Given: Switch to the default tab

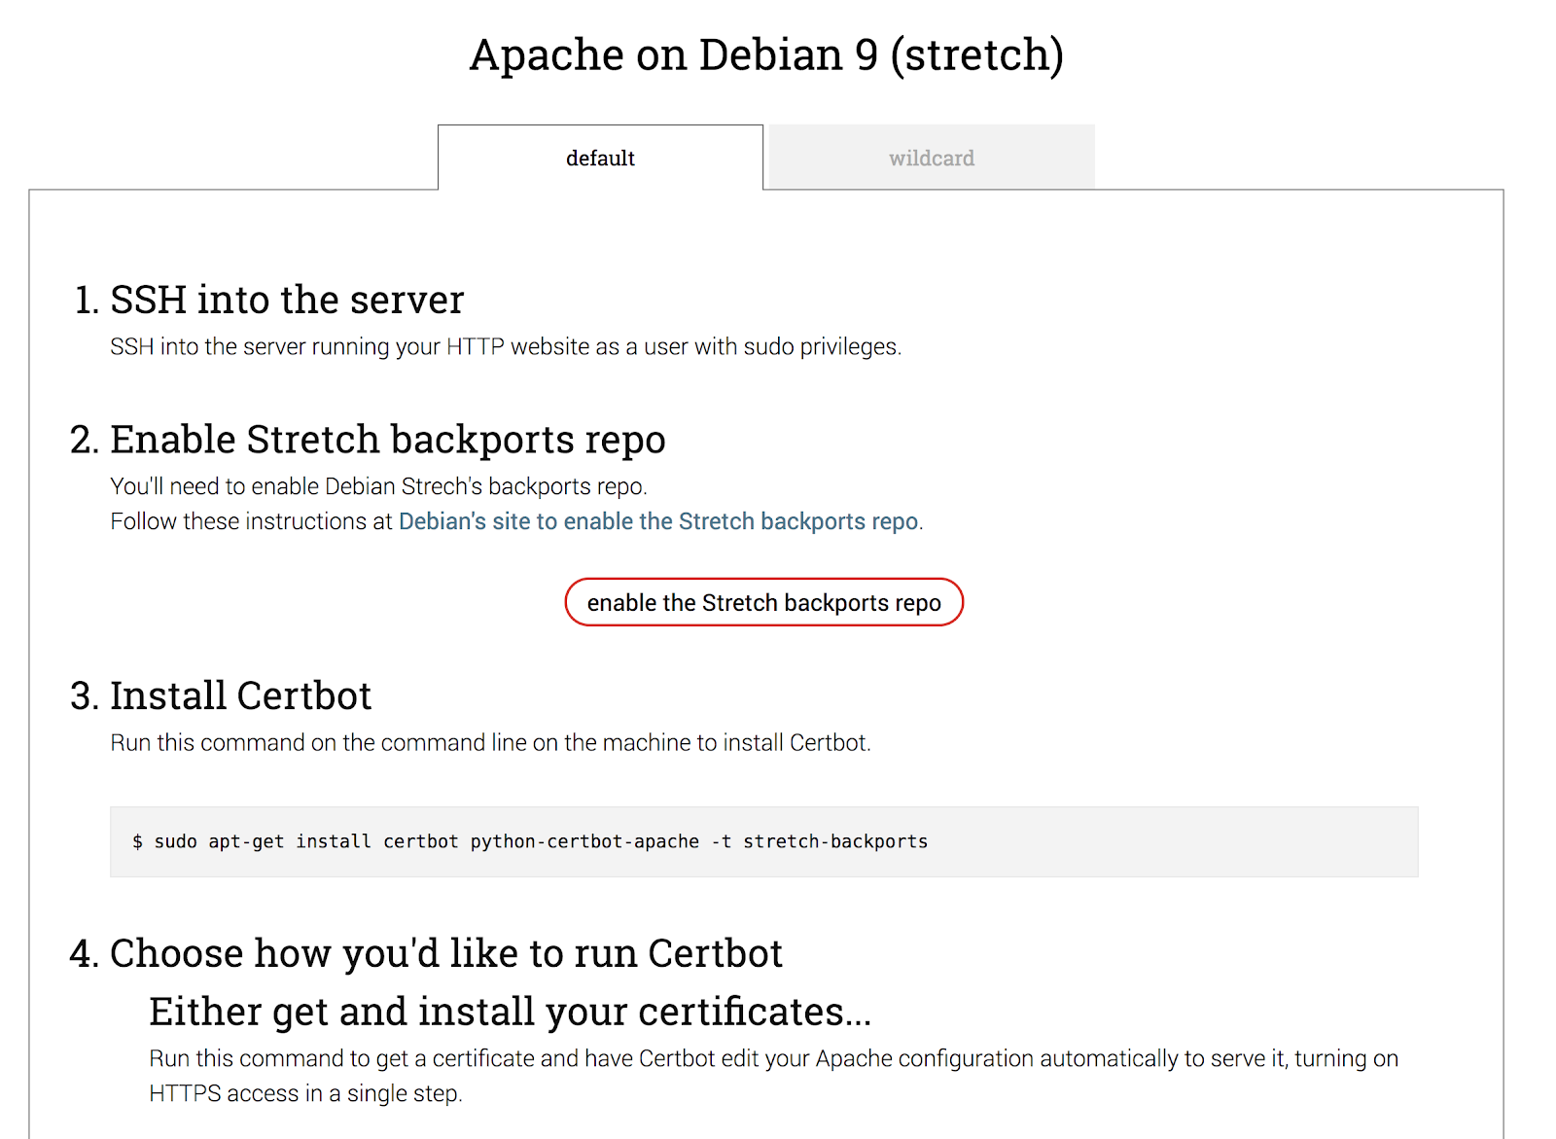Looking at the screenshot, I should (600, 159).
